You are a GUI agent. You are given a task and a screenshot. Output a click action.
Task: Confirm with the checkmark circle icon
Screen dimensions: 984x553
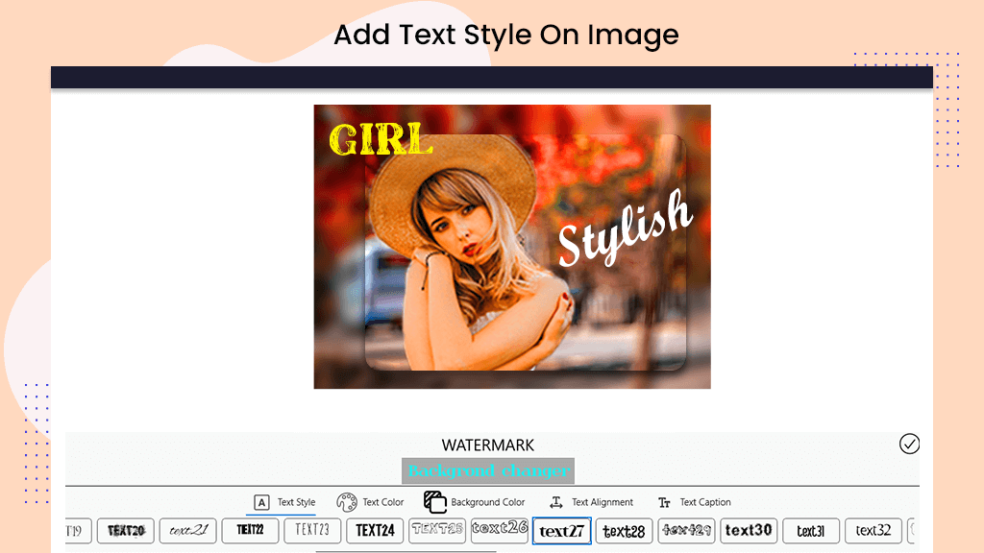[909, 444]
